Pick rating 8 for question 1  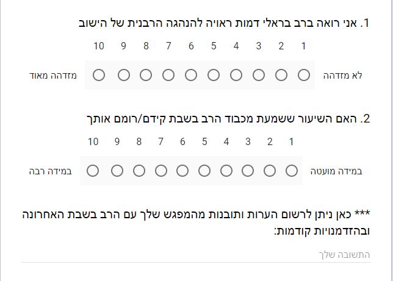[146, 75]
